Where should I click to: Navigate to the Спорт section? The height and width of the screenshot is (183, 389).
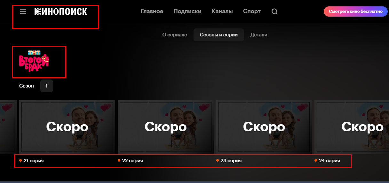(252, 11)
